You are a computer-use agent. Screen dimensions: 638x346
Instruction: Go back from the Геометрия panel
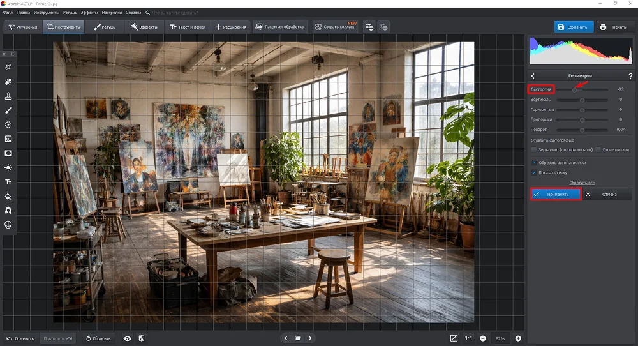533,76
